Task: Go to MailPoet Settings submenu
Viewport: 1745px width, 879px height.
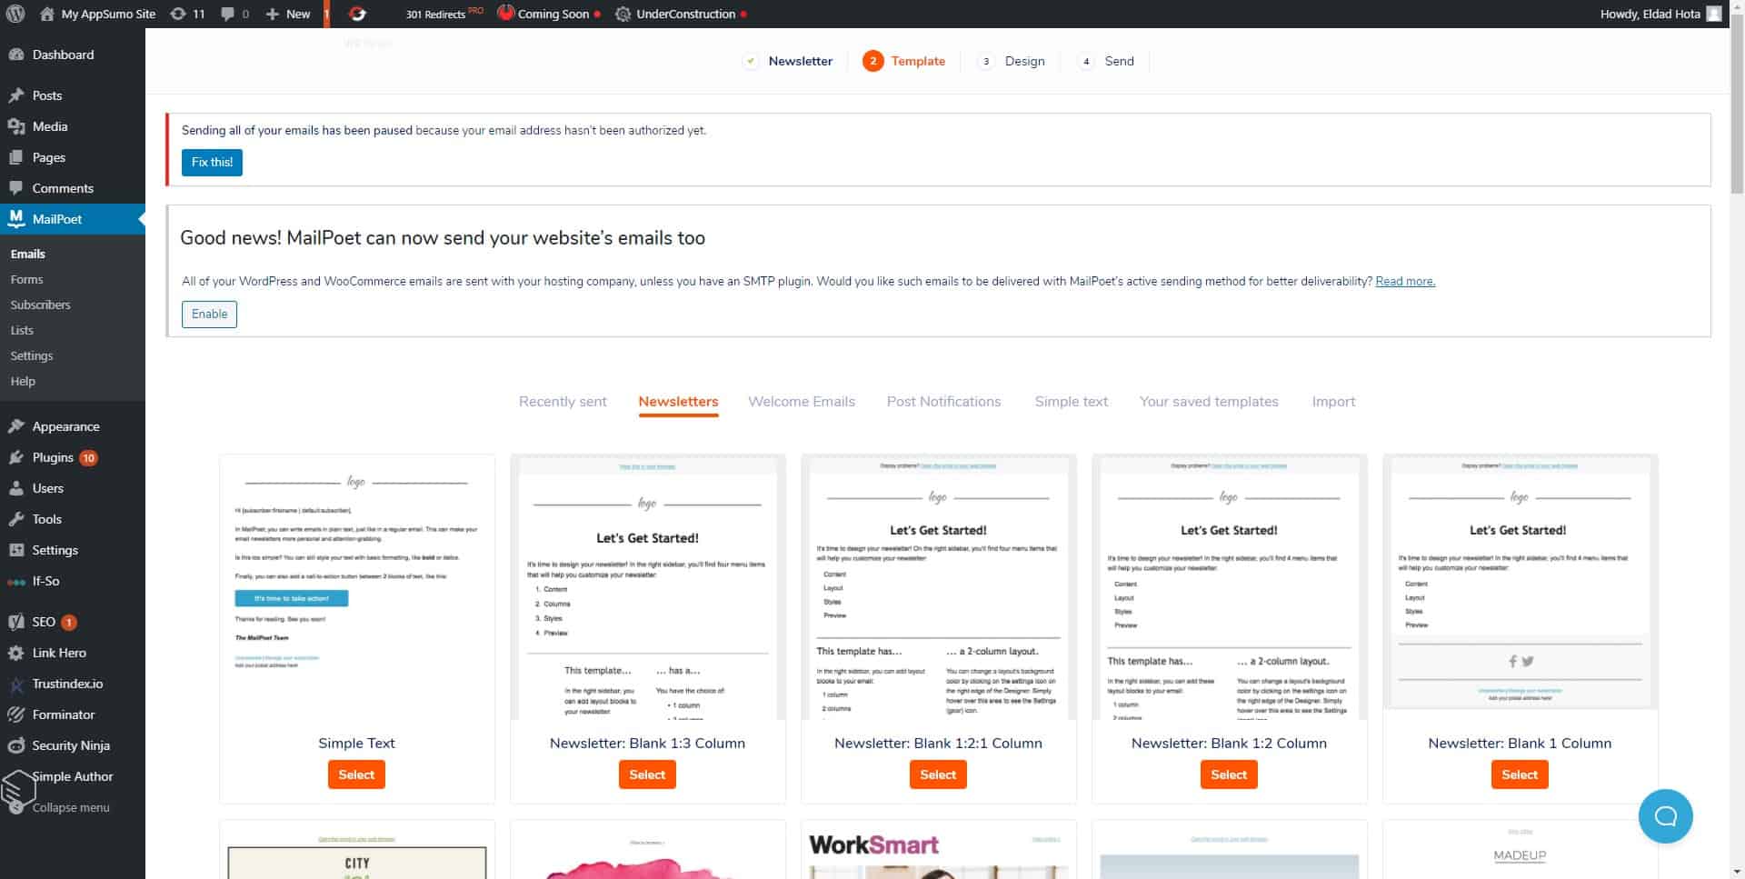Action: [32, 355]
